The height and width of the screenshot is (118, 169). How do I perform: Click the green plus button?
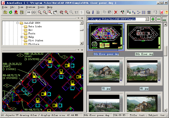(x=153, y=19)
